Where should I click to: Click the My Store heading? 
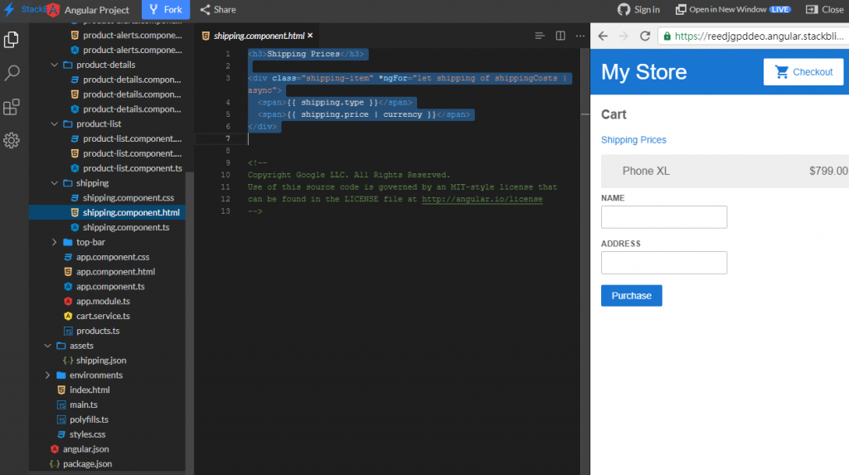(x=643, y=72)
